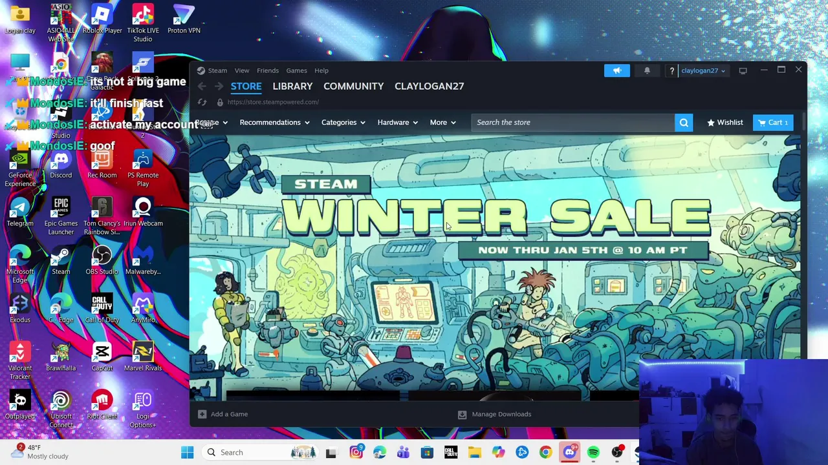The image size is (828, 465).
Task: Open the View menu
Action: pos(242,70)
